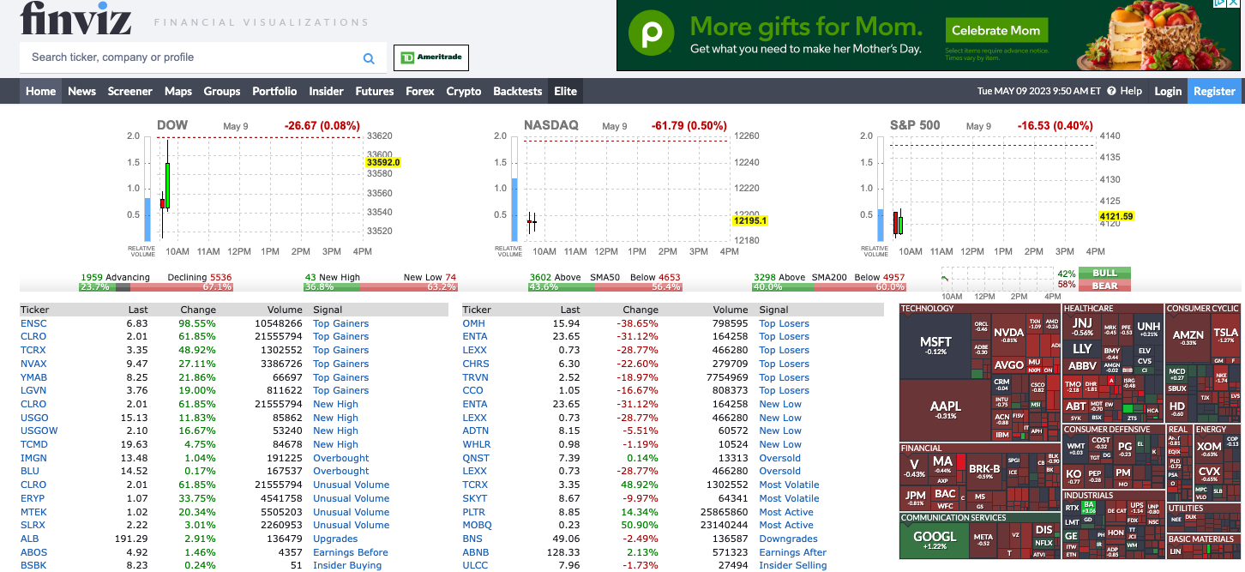The image size is (1245, 572).
Task: Open ticker OMH link
Action: 473,323
